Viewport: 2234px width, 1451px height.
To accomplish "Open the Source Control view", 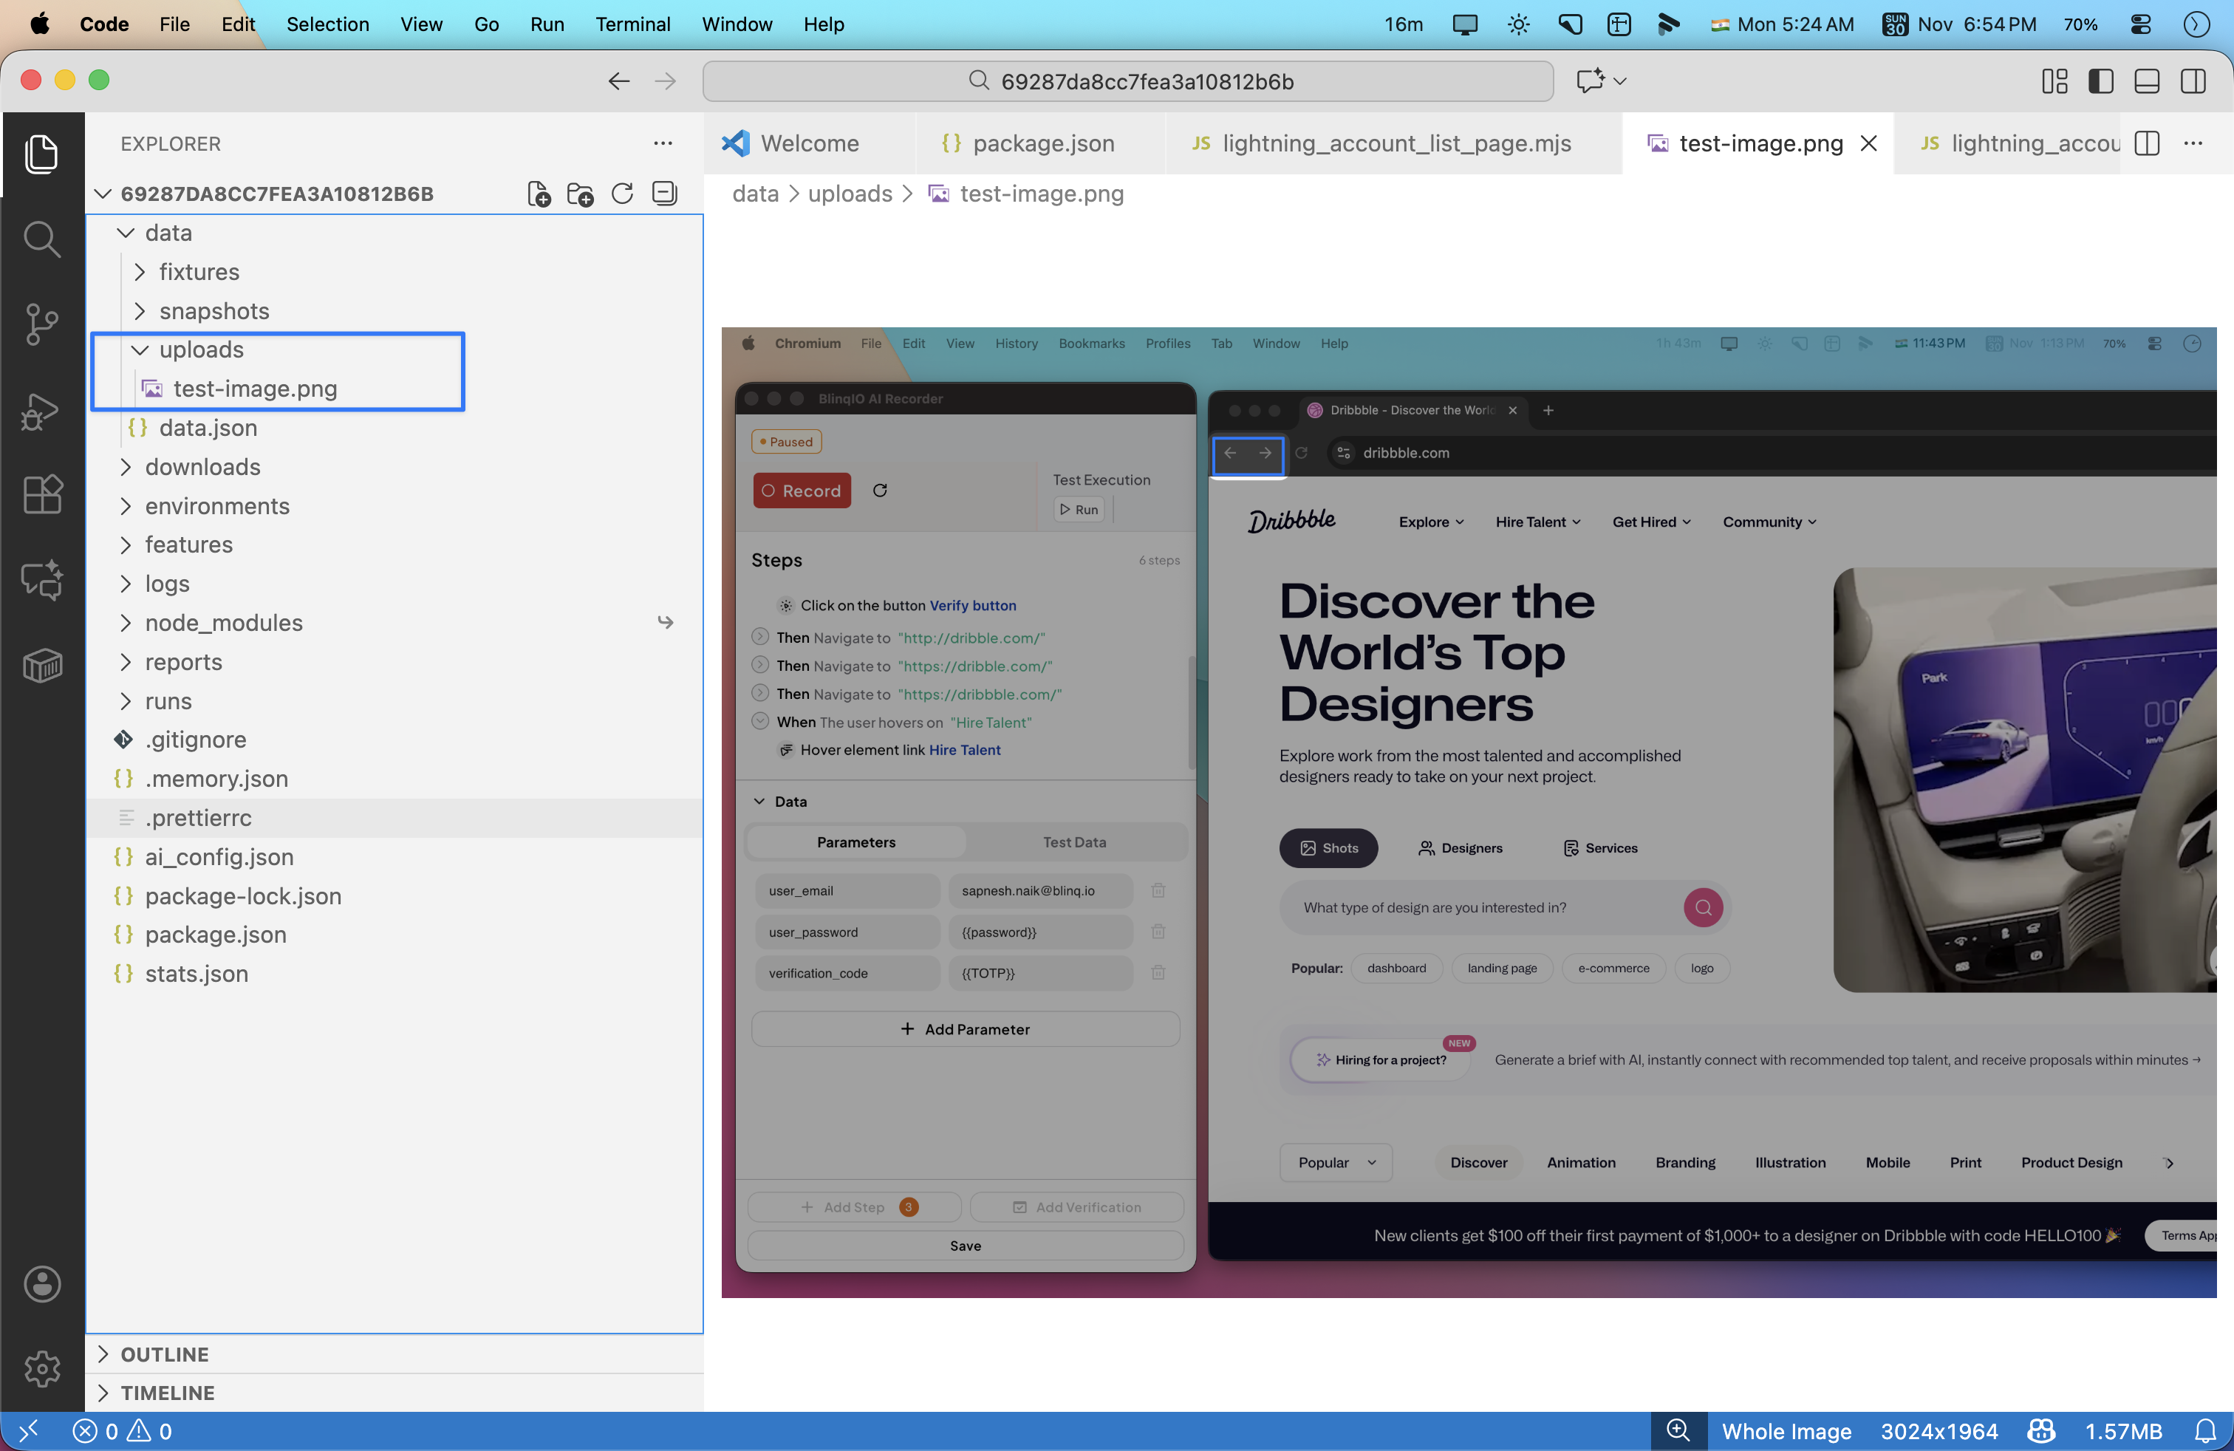I will click(x=41, y=325).
